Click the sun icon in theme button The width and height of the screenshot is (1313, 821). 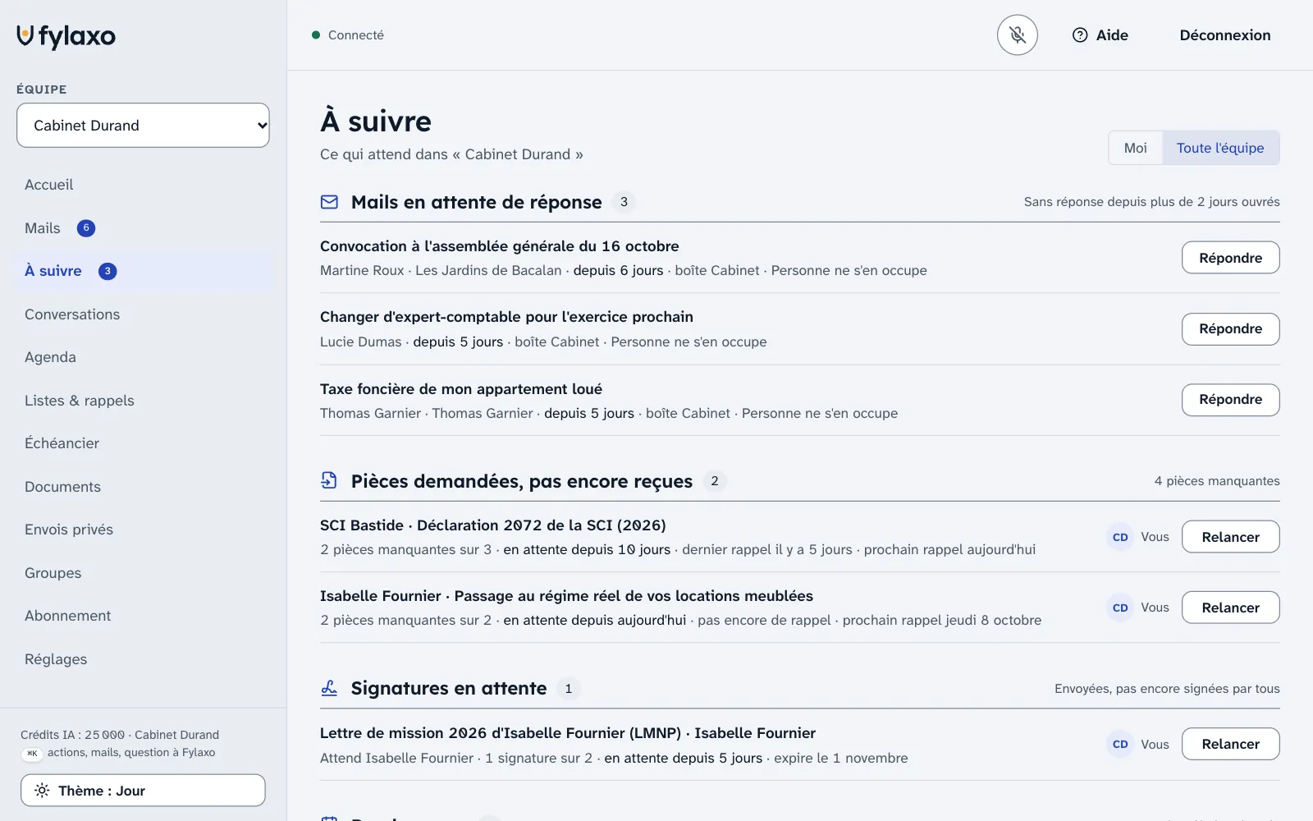42,791
